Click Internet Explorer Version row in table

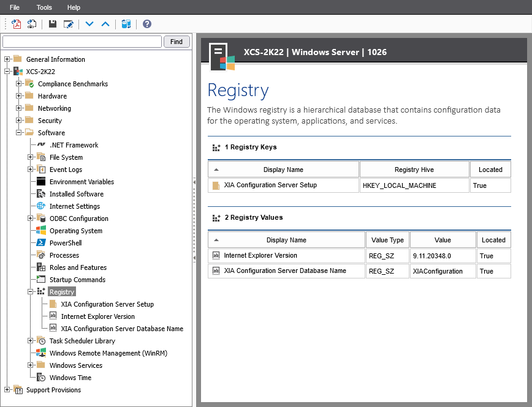tap(359, 256)
